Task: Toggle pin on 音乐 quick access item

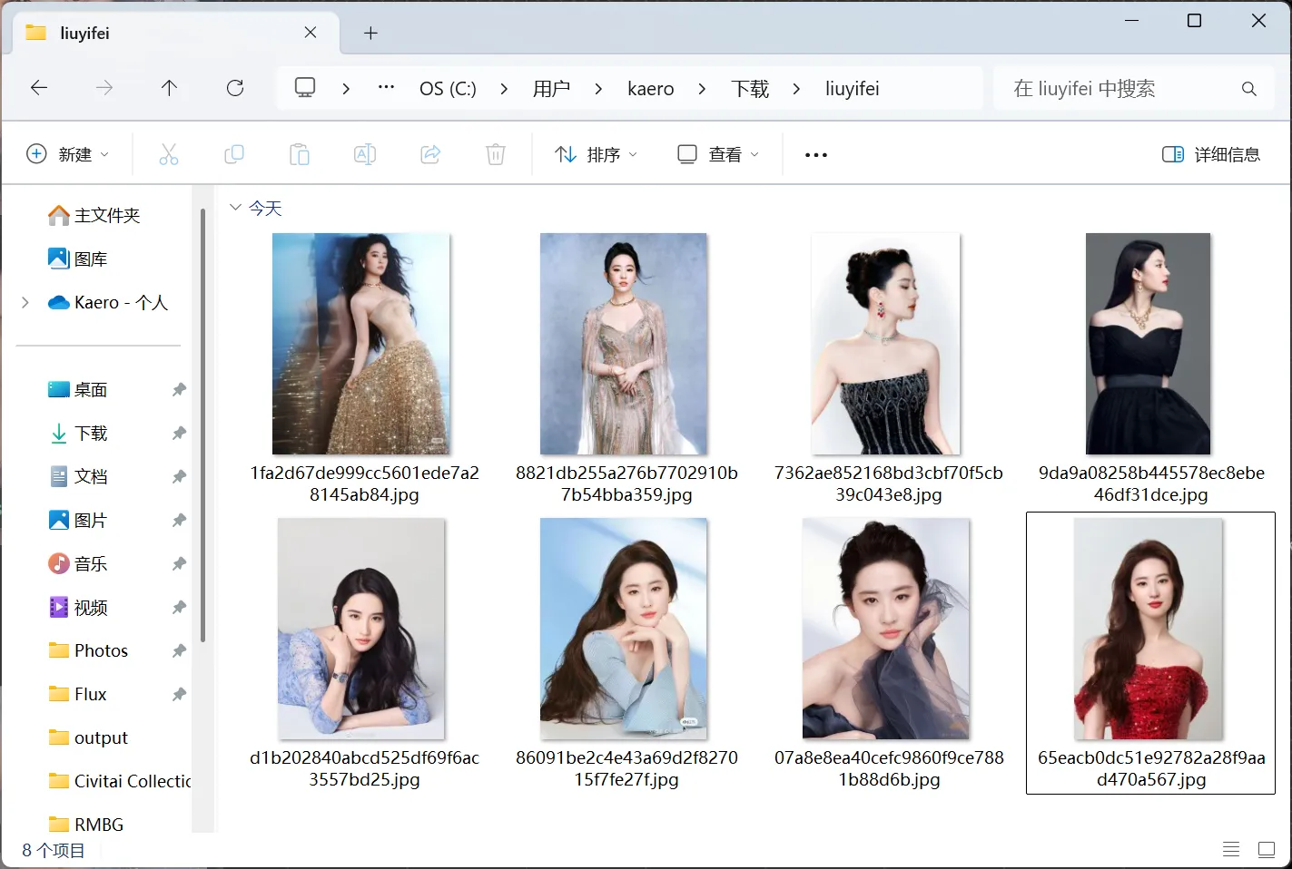Action: tap(179, 563)
